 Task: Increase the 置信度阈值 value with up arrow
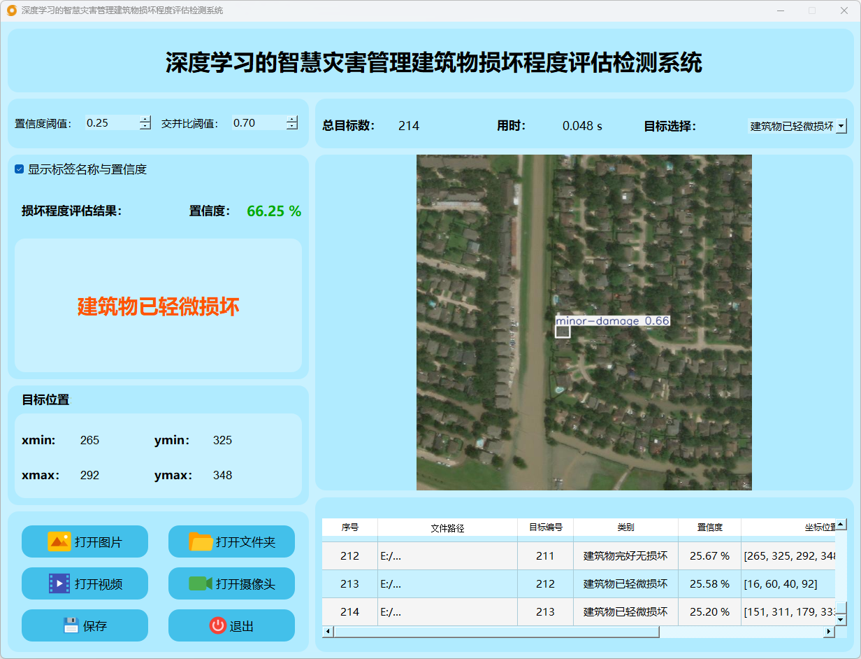pos(145,119)
